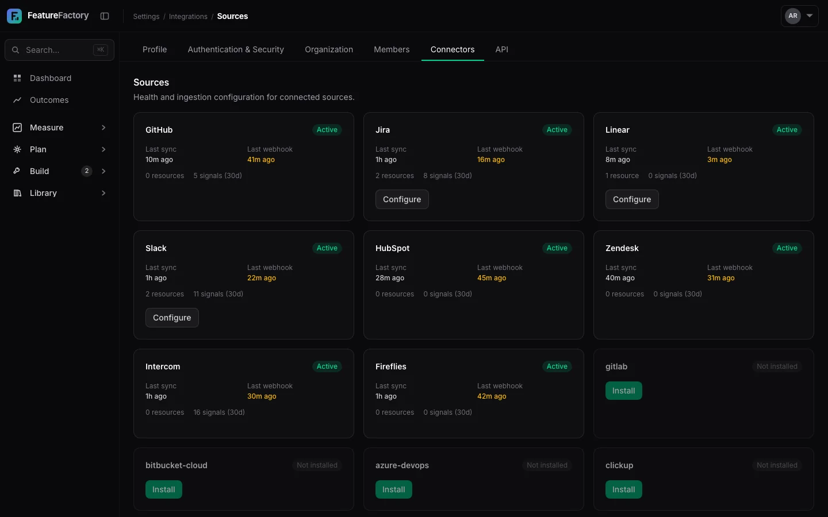828x517 pixels.
Task: Click the Sources breadcrumb
Action: point(232,16)
